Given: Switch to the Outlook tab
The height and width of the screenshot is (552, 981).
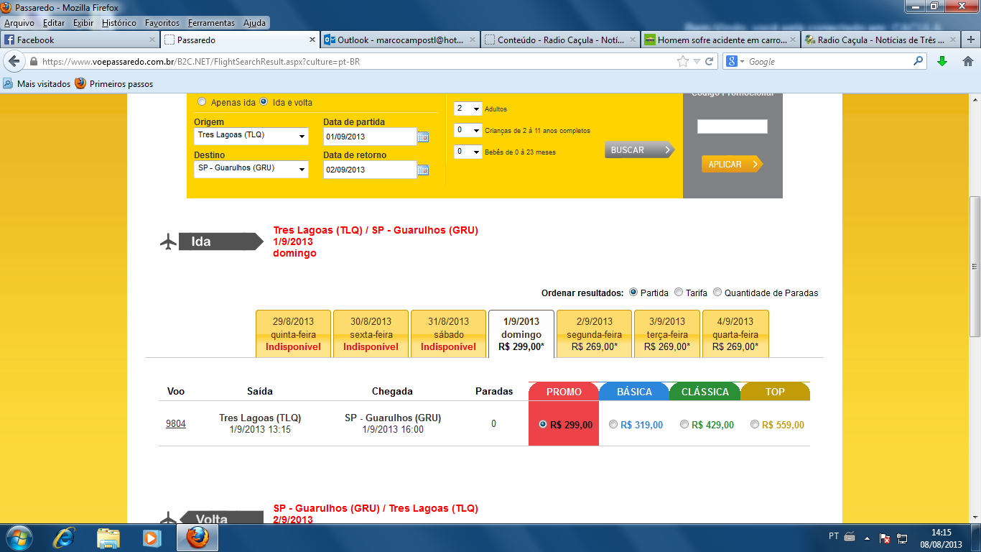Looking at the screenshot, I should coord(399,40).
